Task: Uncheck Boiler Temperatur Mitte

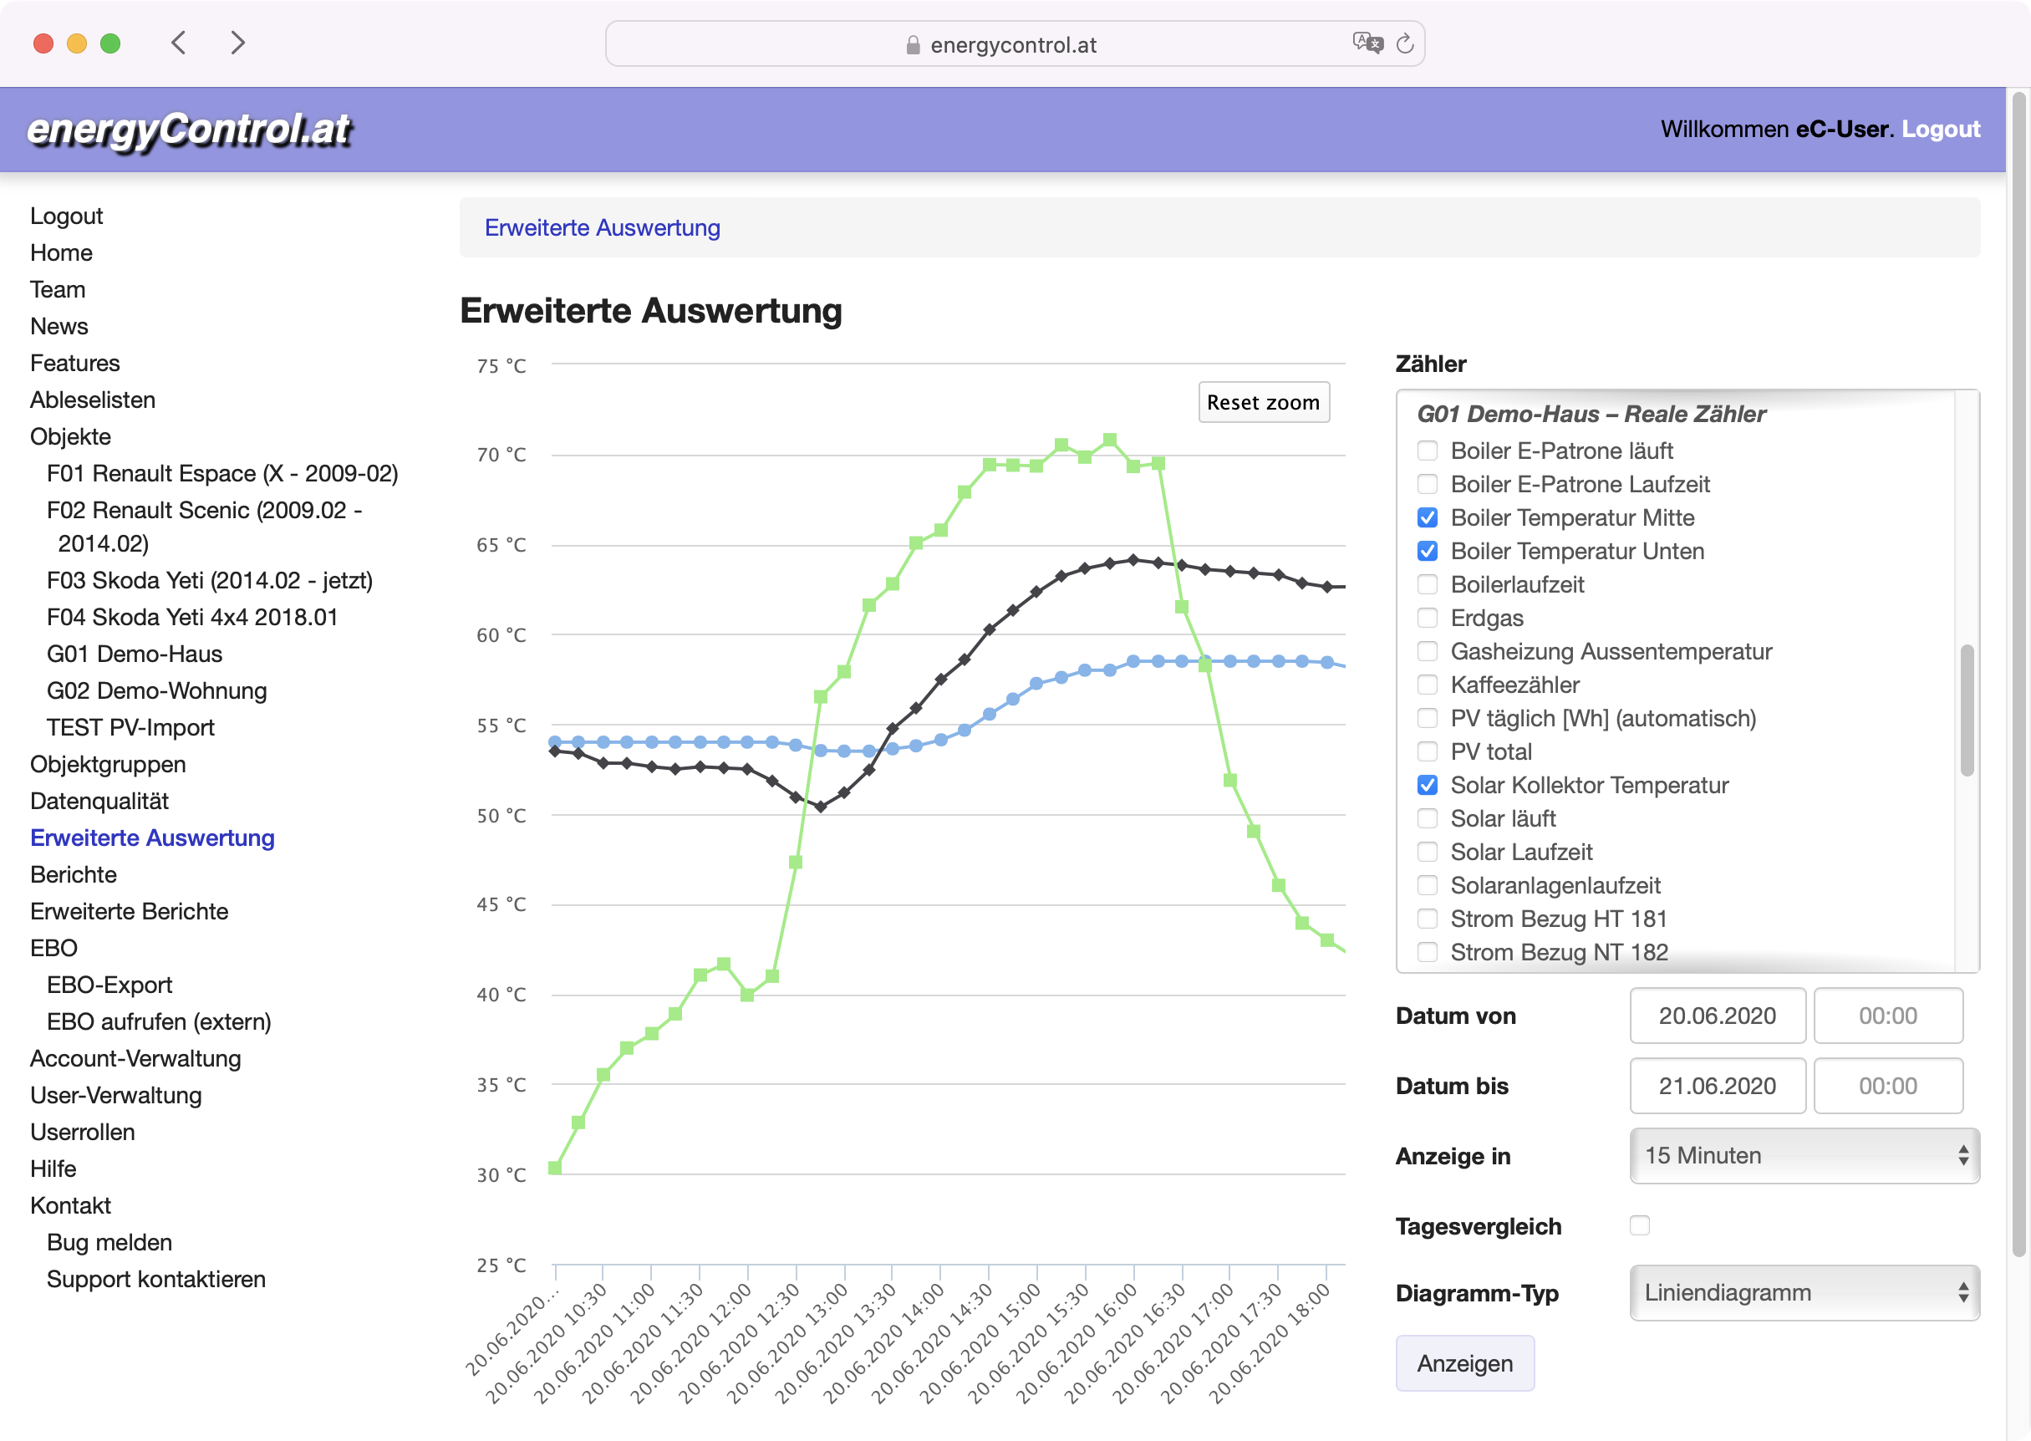Action: 1427,517
